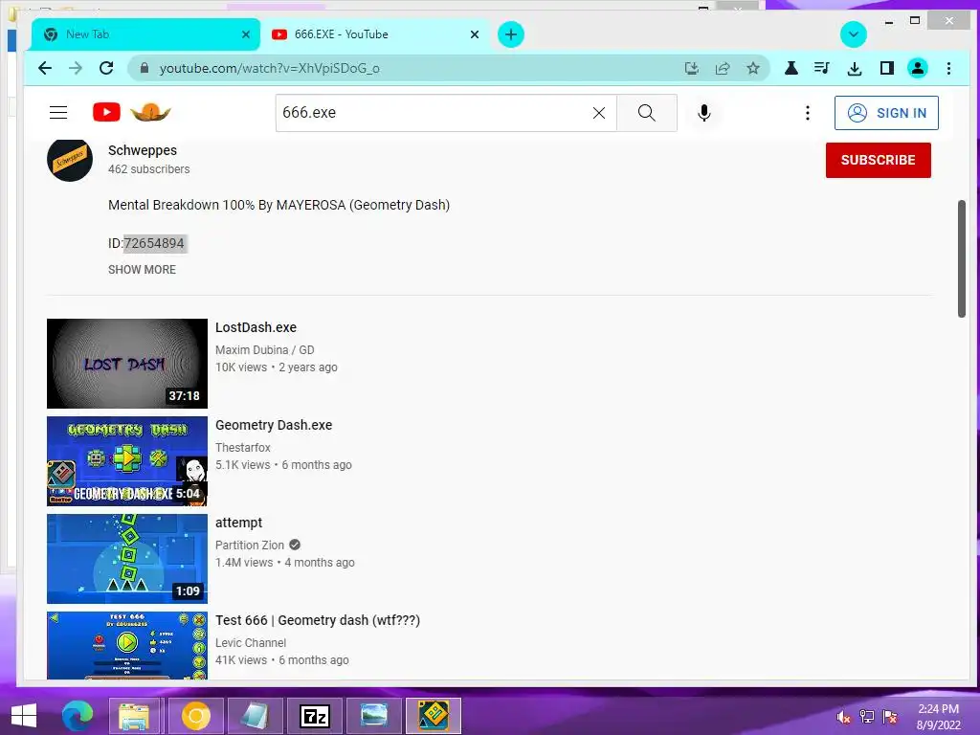Open Schweppes channel name link
Viewport: 980px width, 735px height.
143,150
